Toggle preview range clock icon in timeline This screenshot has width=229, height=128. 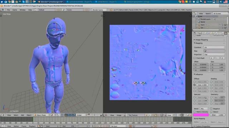[39, 126]
